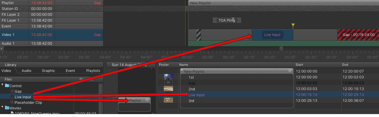Click the poster thumbnail for Gap row

click(168, 83)
